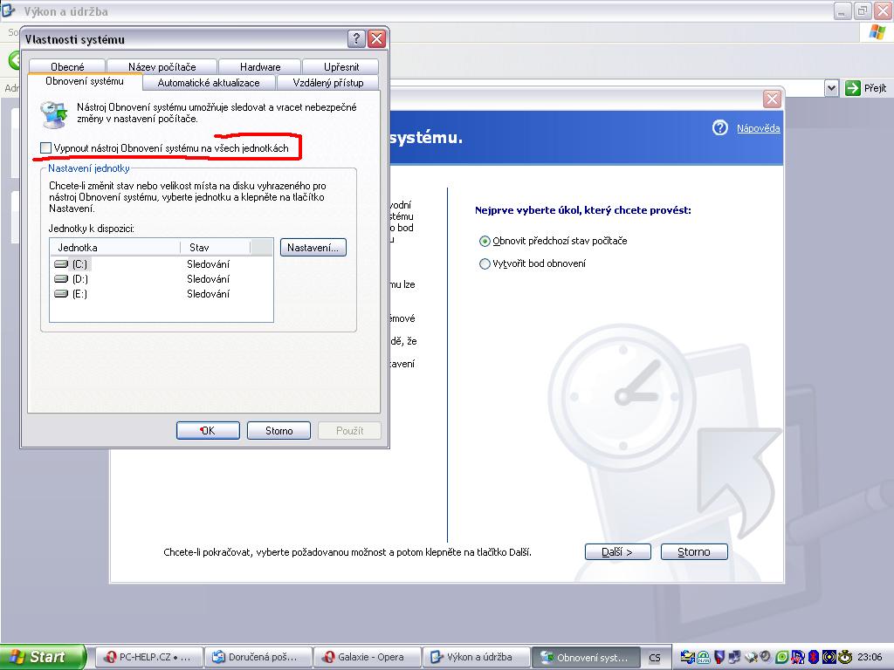Click the network computers tray icon

pyautogui.click(x=734, y=657)
